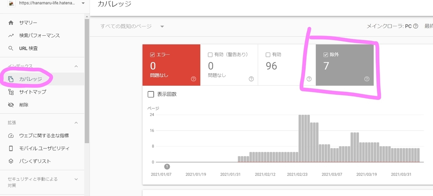Click the help icon next to メインクローラ: PC
Viewport: 433px width, 196px height.
pos(416,26)
